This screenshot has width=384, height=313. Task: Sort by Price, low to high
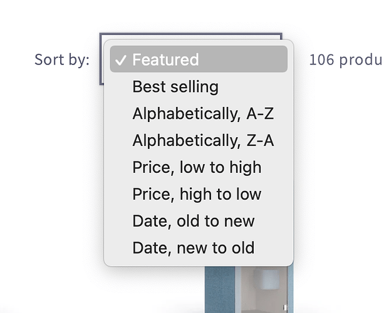[197, 167]
